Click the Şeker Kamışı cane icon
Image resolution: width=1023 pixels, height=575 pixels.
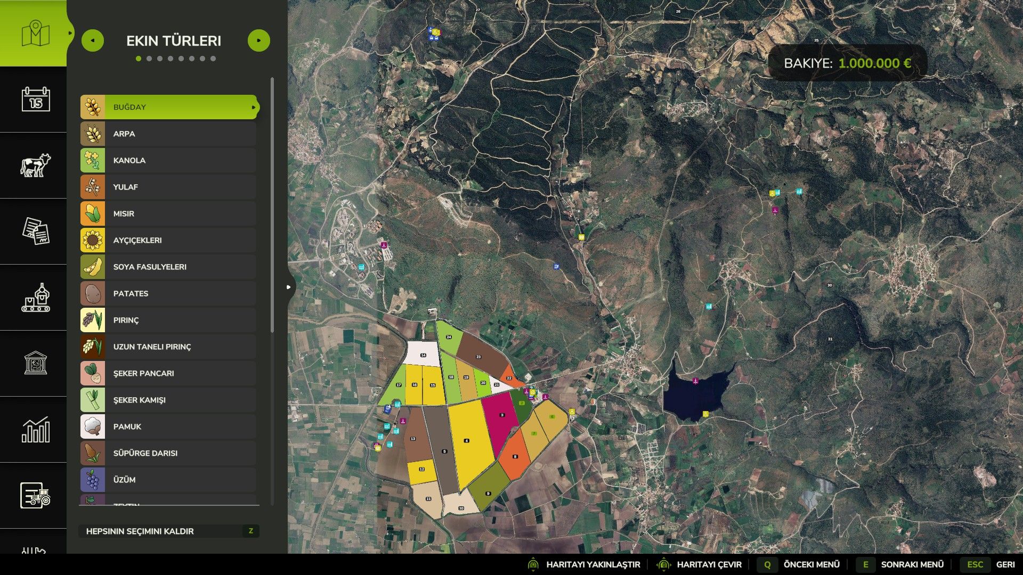tap(93, 400)
